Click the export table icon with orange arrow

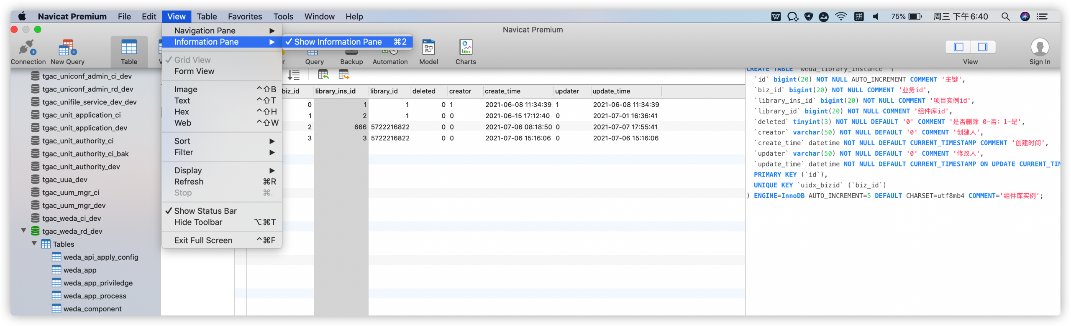344,75
